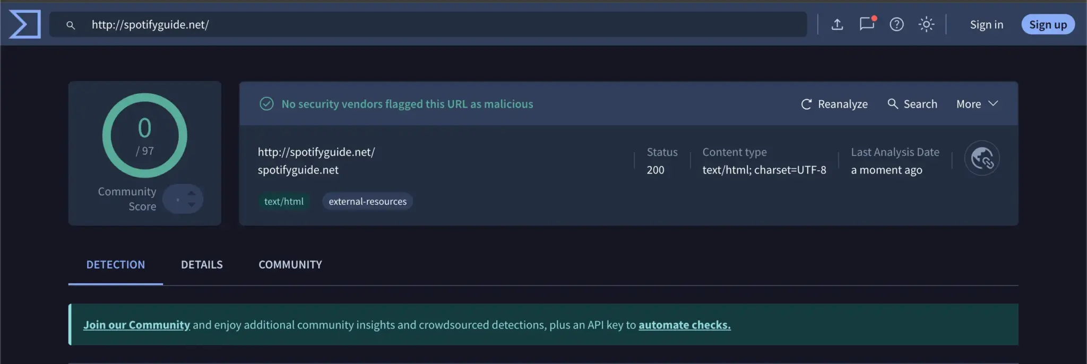Click the Reanalyze button
1087x364 pixels.
point(834,104)
